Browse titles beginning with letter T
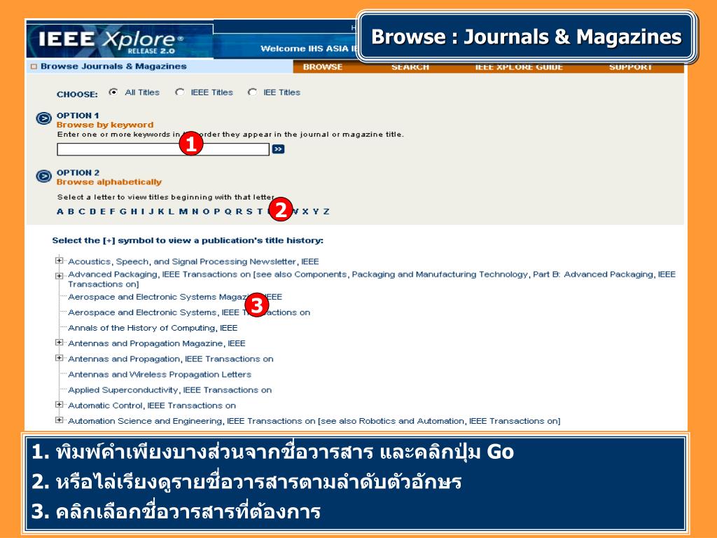The height and width of the screenshot is (538, 717). click(260, 212)
